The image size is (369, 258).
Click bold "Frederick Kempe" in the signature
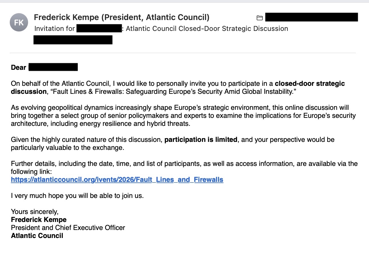(x=39, y=220)
